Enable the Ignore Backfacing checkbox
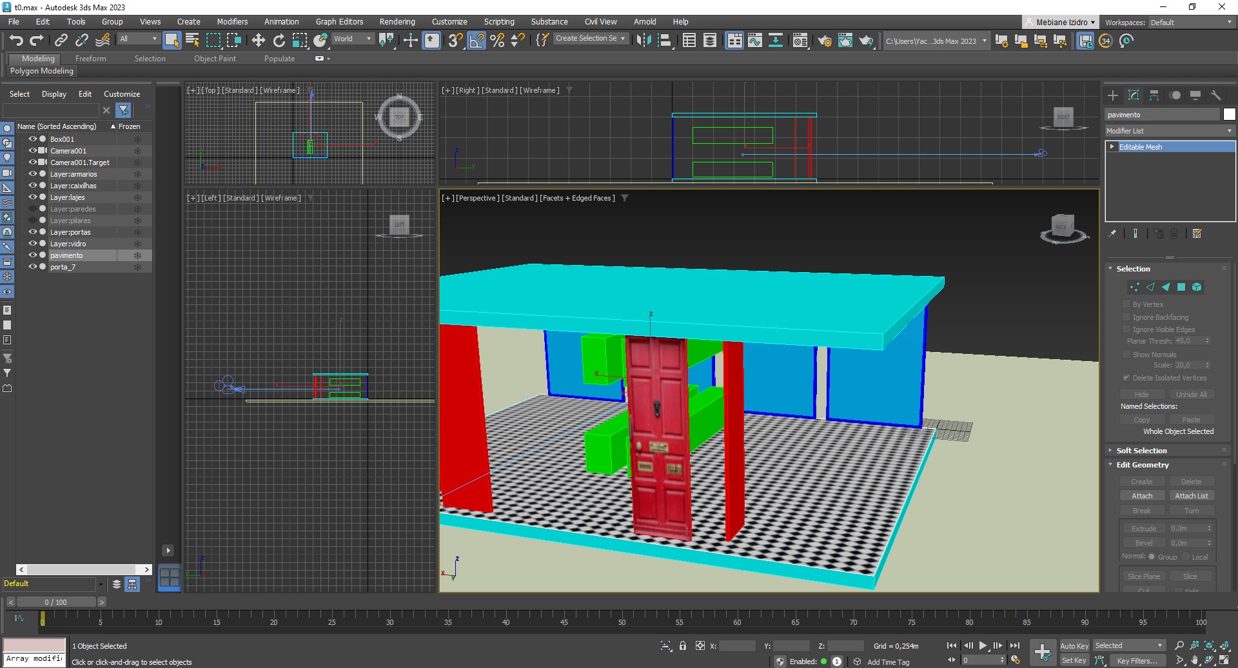Screen dimensions: 1238x668 (1126, 317)
